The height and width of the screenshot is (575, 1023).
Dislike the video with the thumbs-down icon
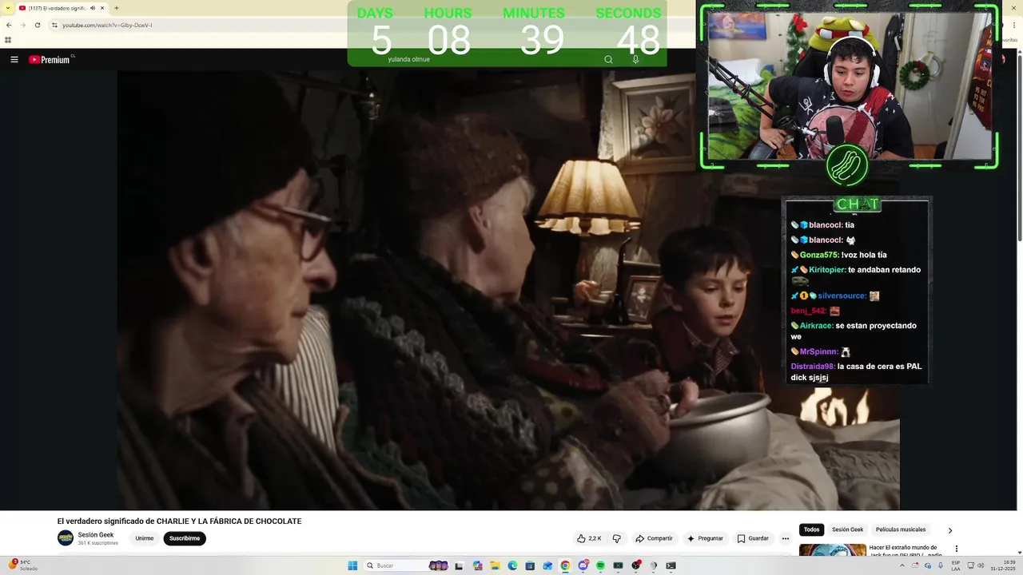click(x=616, y=538)
